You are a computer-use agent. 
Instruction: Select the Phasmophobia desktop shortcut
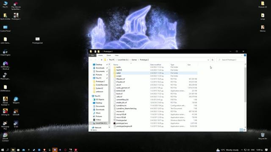(x=6, y=76)
